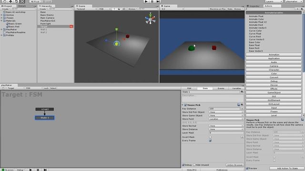Select Main Camera in Hierarchy
305x171 pixels.
[47, 18]
